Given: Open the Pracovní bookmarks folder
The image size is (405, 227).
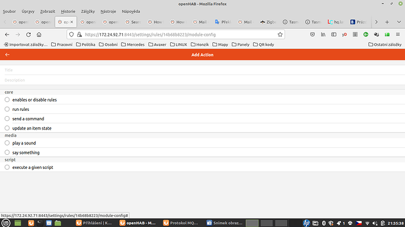Looking at the screenshot, I should pos(62,45).
